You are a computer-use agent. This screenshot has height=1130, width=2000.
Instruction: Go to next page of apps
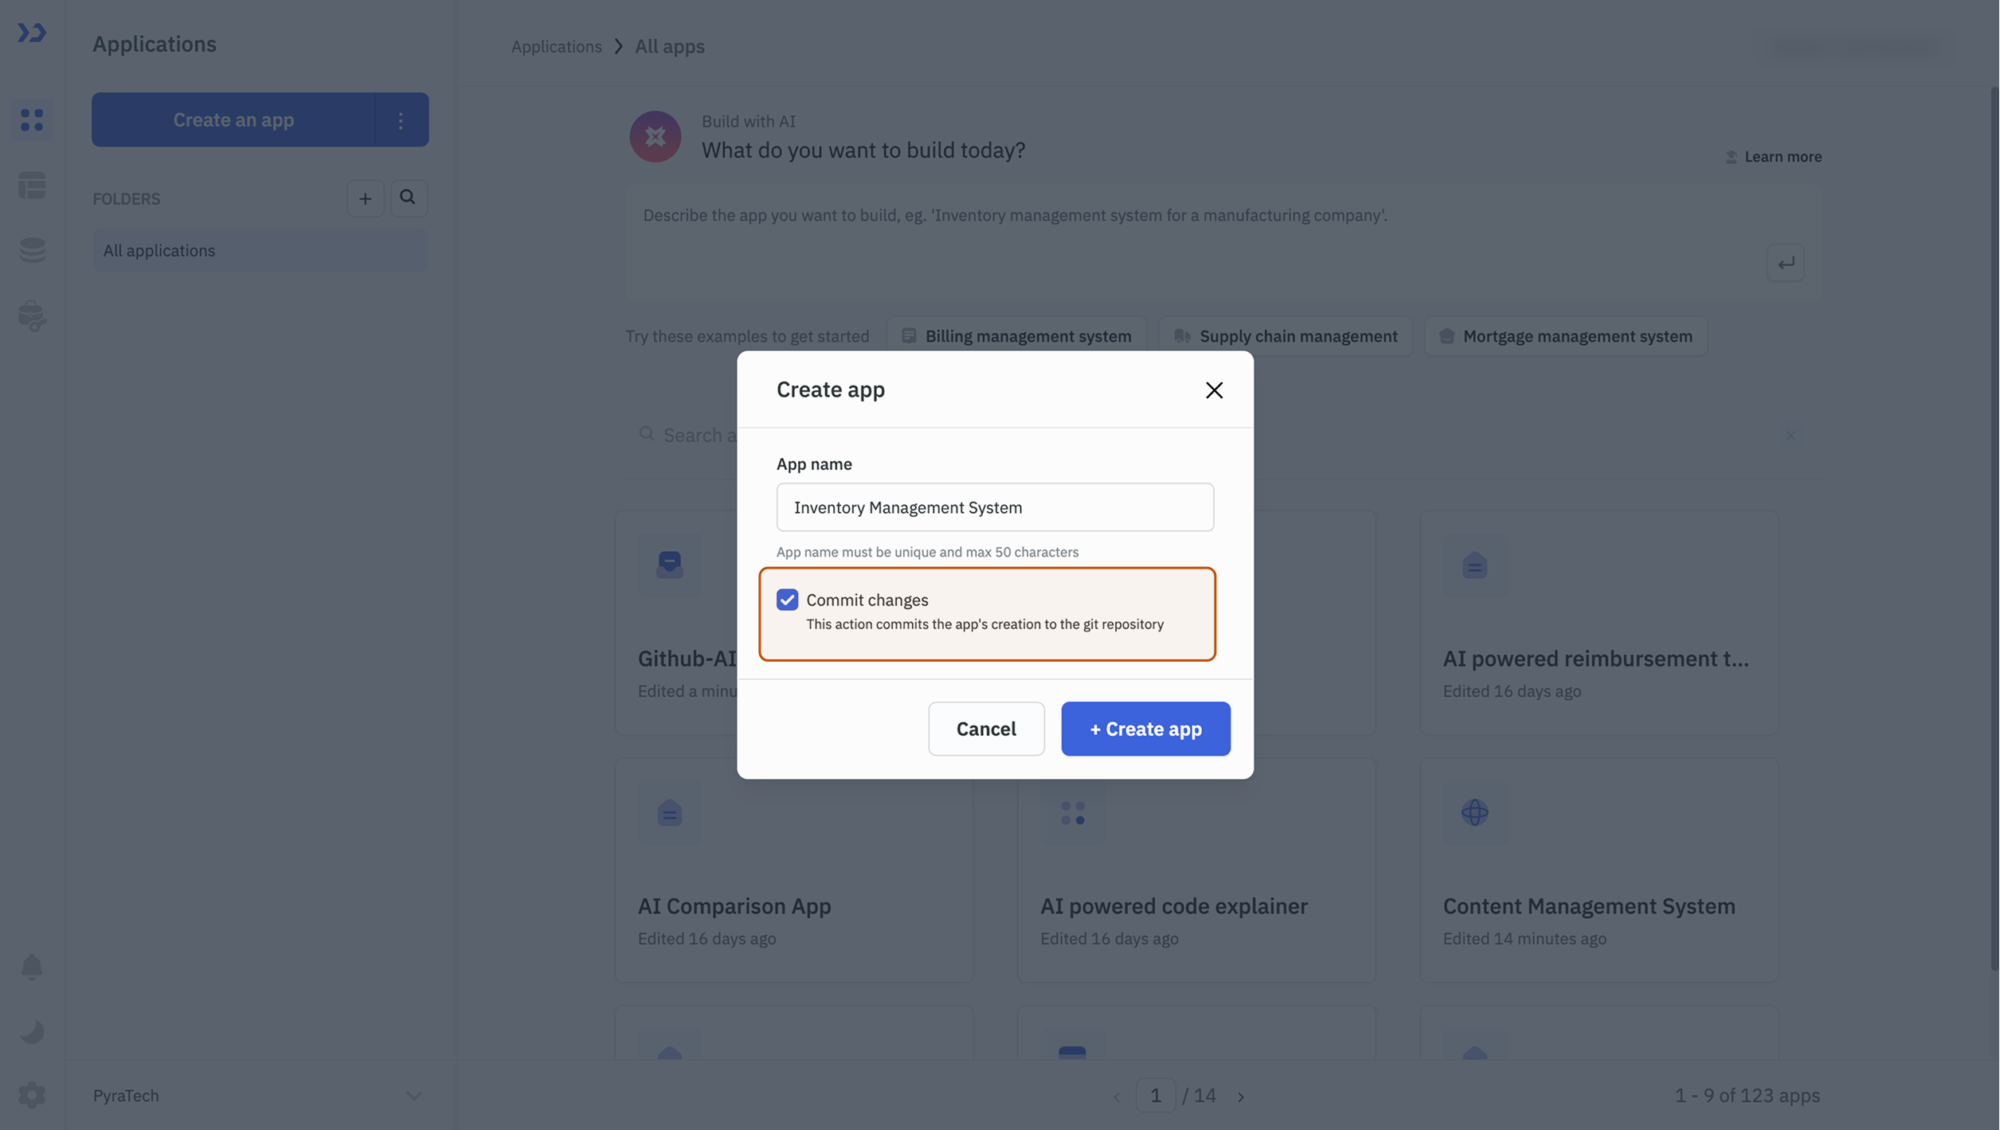(x=1240, y=1095)
